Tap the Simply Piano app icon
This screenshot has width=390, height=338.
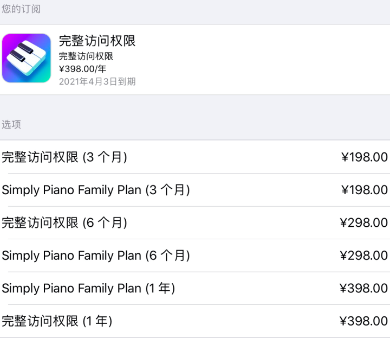coord(27,58)
